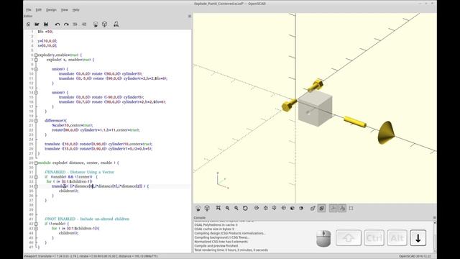Toggle Show Edges button
The height and width of the screenshot is (259, 460).
coord(351,208)
